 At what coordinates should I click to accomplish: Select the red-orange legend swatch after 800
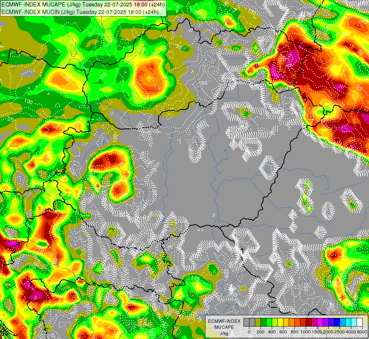click(297, 322)
